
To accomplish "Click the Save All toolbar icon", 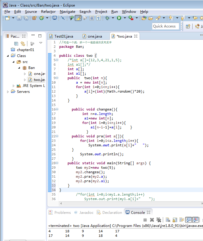I will (26, 18).
